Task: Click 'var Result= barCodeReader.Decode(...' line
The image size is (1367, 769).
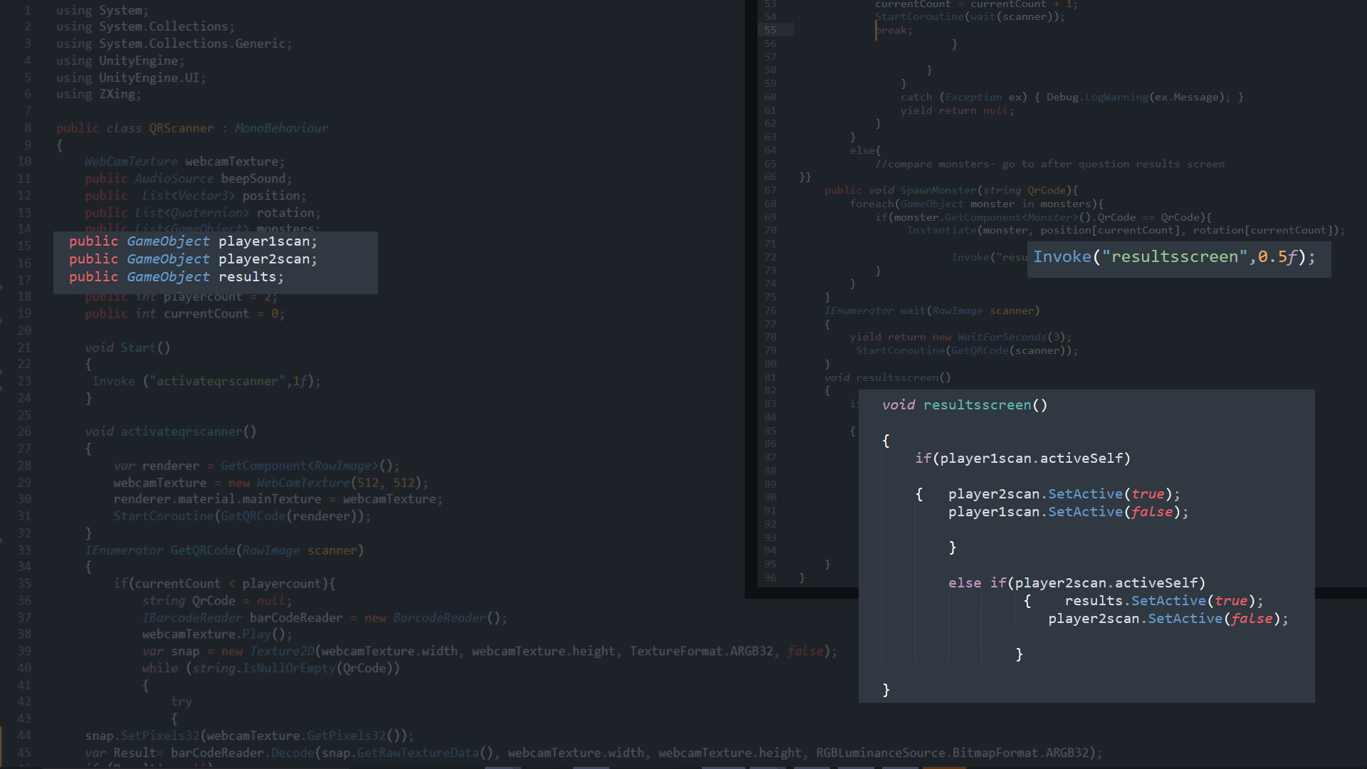Action: (x=594, y=753)
